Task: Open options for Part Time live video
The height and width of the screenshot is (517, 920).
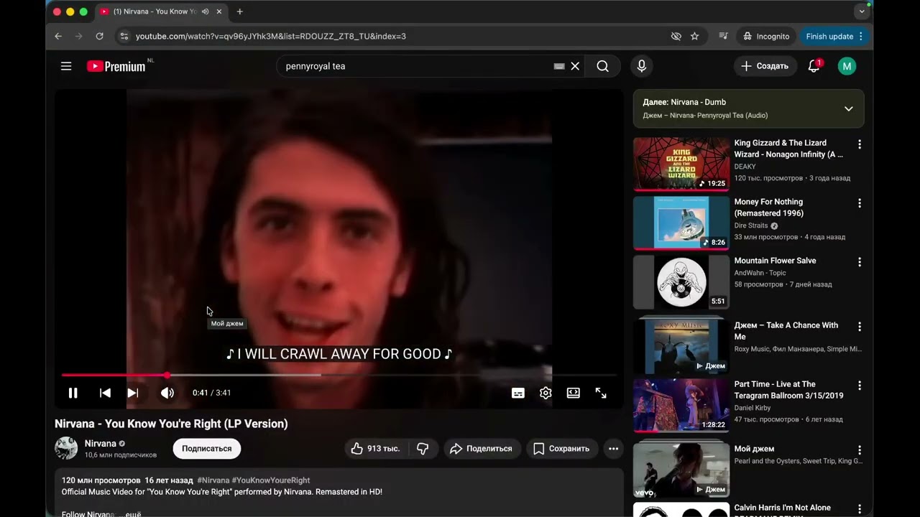Action: [x=859, y=386]
